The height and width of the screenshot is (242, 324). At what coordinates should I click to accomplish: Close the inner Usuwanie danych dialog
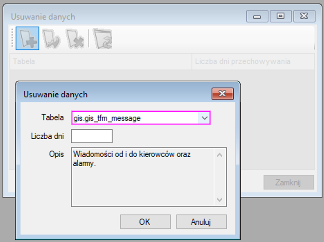click(x=223, y=94)
